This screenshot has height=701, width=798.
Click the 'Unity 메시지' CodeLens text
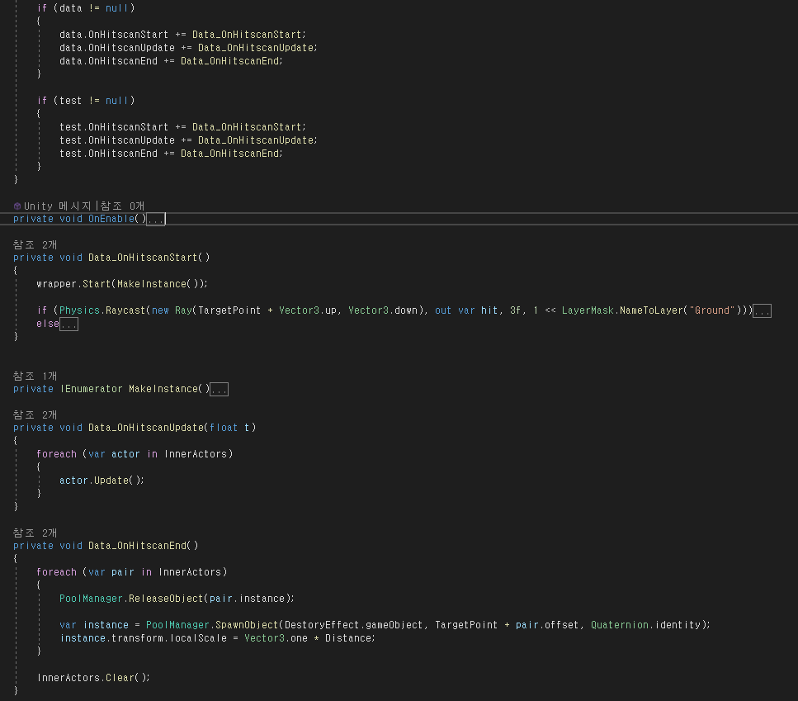59,206
